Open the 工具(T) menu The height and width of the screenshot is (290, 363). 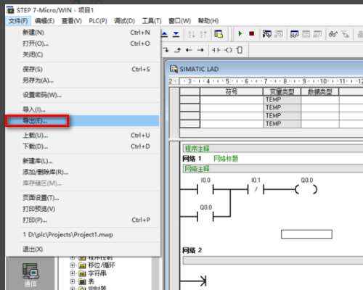(152, 21)
